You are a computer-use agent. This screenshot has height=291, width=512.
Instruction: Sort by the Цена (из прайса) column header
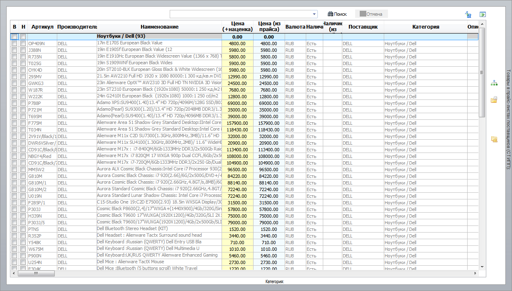[269, 27]
